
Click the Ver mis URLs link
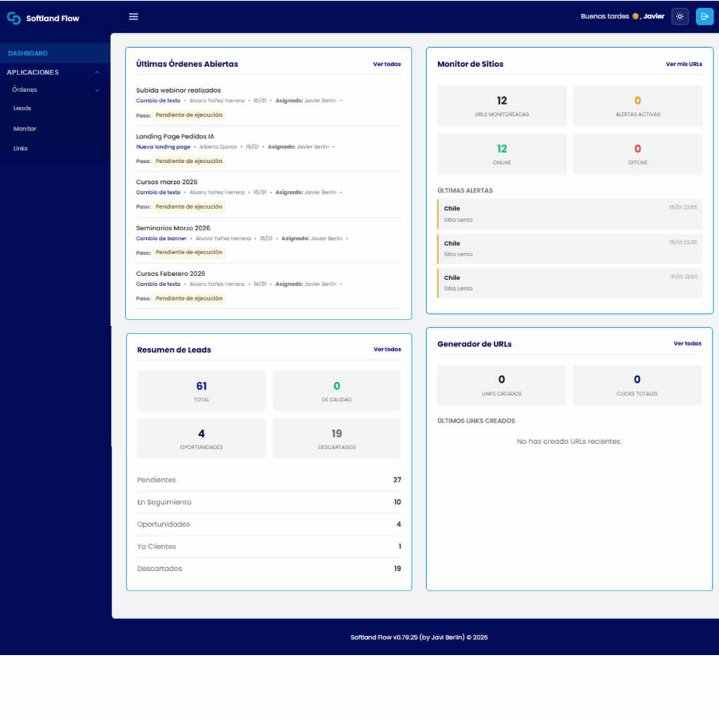[x=683, y=64]
